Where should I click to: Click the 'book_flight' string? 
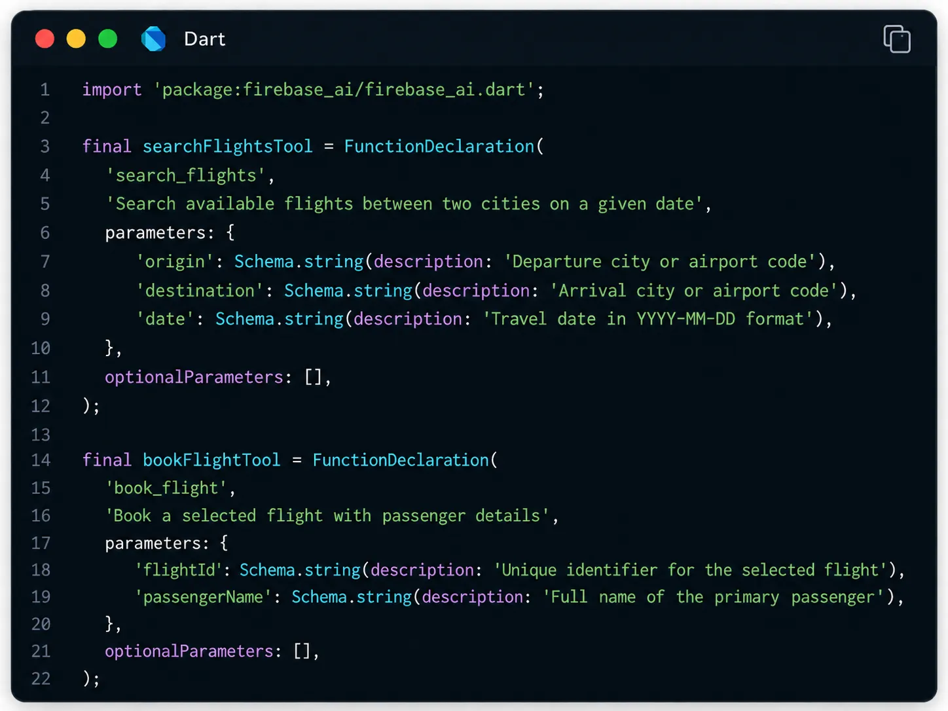point(166,488)
